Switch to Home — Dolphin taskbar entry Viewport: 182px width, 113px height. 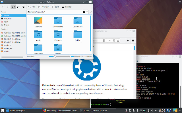24,110
